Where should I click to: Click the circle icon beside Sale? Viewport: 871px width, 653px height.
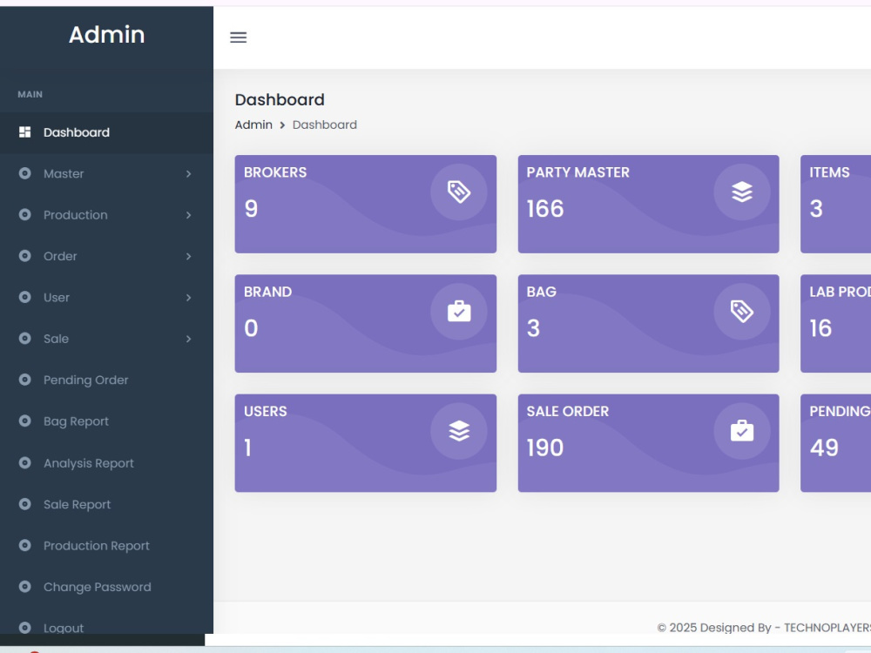point(25,338)
